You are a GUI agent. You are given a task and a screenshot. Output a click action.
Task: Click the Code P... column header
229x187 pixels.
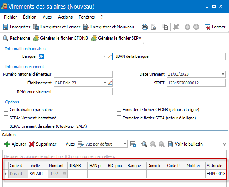click(176, 166)
